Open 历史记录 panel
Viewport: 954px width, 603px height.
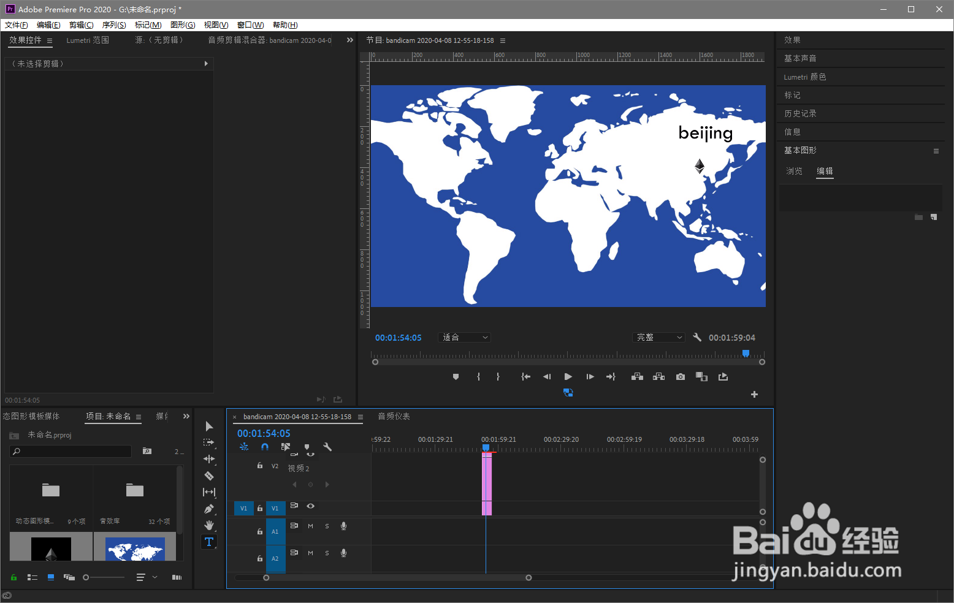[800, 113]
